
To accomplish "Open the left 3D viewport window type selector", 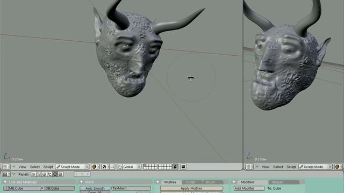I will click(x=6, y=167).
